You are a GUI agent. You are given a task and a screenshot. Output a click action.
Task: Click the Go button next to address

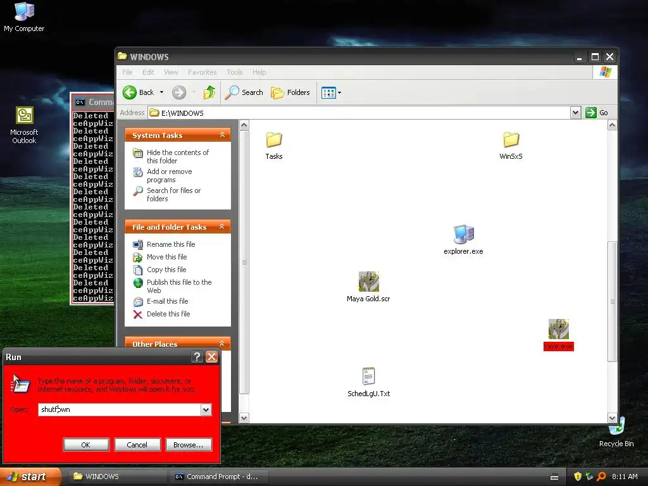pyautogui.click(x=597, y=113)
